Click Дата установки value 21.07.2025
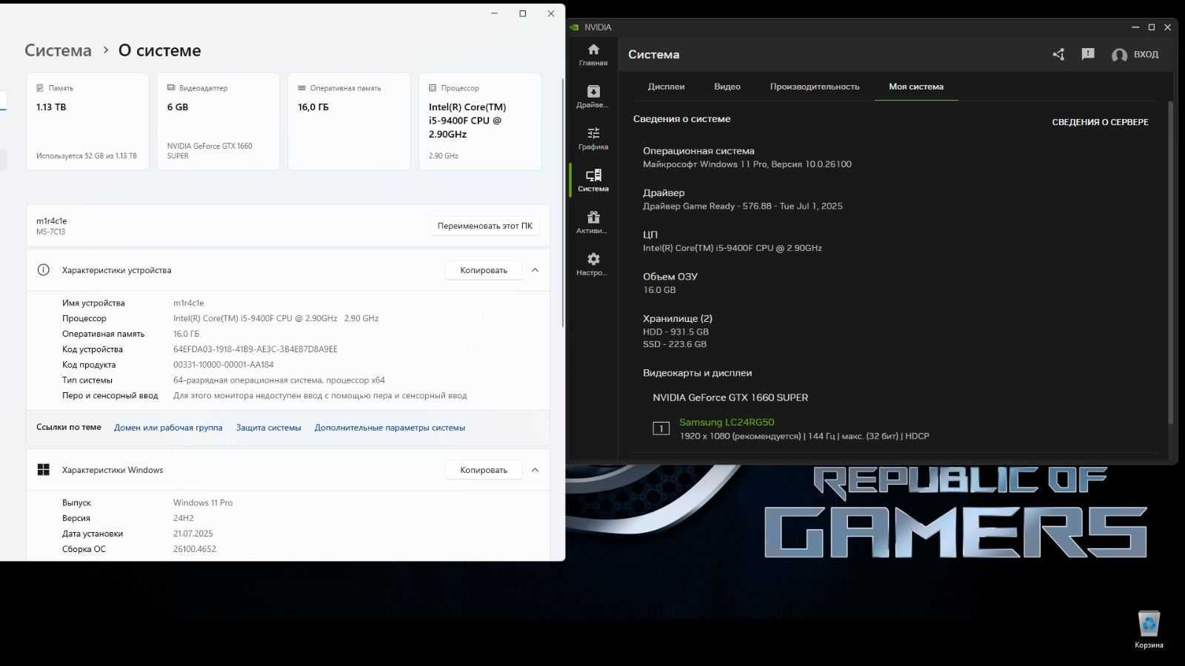Screen dimensions: 1185x666 click(x=193, y=534)
